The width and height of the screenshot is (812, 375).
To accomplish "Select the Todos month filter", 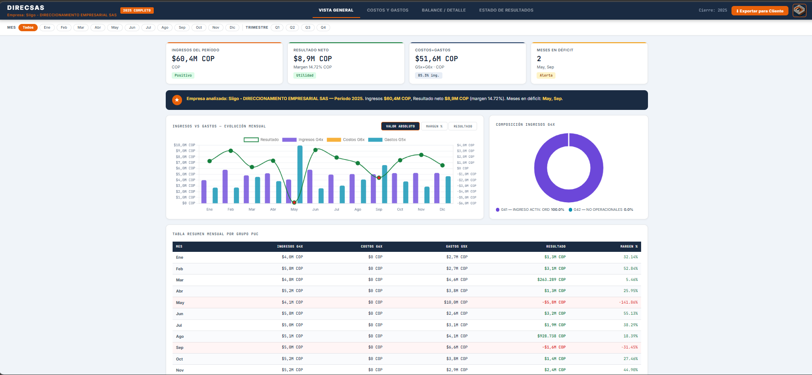I will 28,27.
